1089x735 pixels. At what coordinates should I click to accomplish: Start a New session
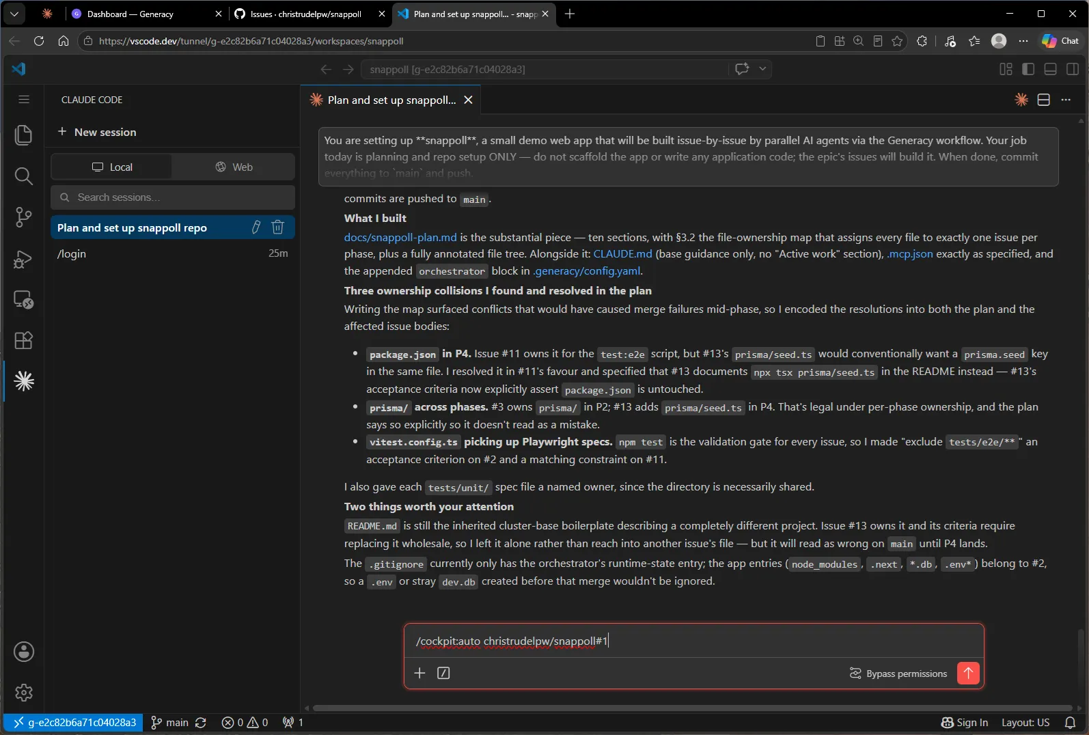coord(97,132)
